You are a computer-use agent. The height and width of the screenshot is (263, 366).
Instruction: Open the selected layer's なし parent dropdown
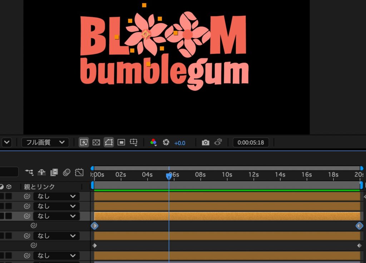click(x=56, y=216)
